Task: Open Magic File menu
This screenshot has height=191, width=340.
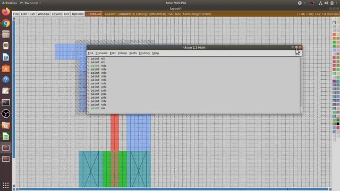Action: pyautogui.click(x=16, y=14)
